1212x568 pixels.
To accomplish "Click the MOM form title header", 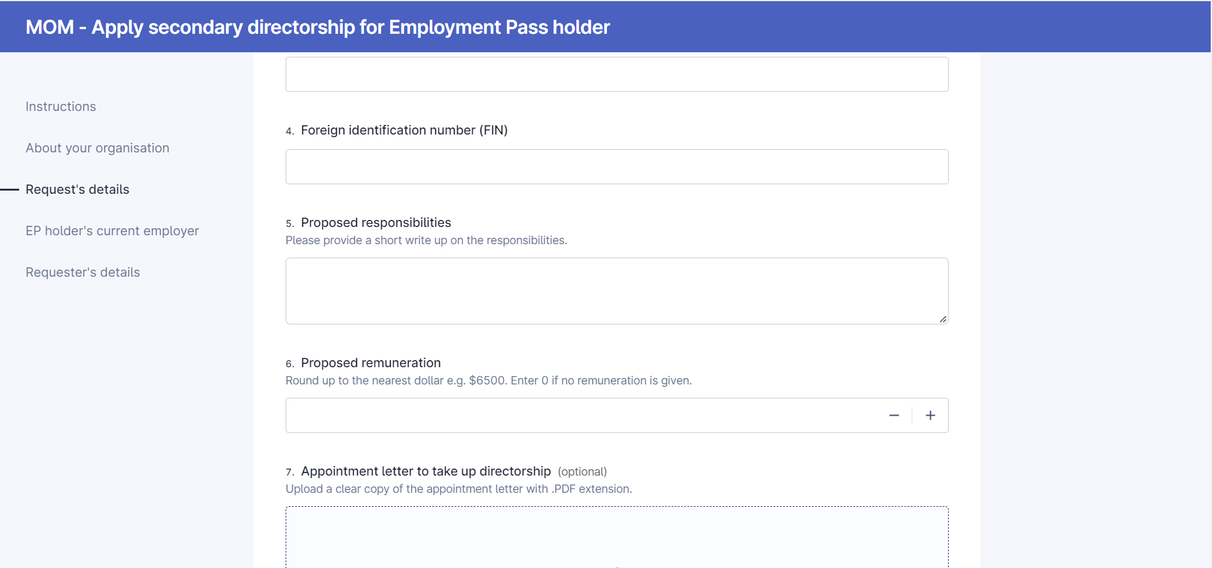I will pyautogui.click(x=318, y=27).
